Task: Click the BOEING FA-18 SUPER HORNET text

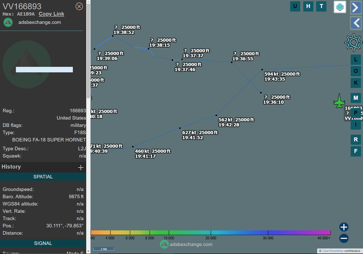Action: 49,140
